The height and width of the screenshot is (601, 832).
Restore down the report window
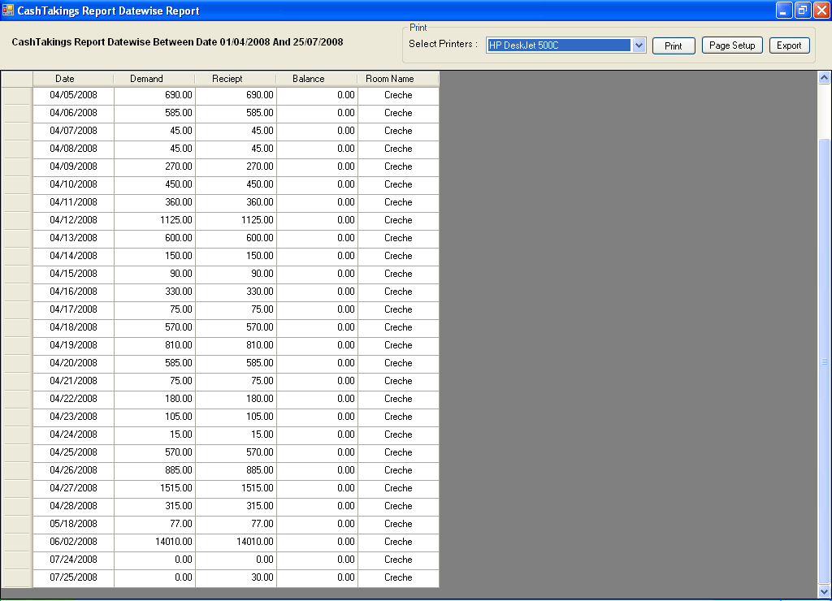click(x=802, y=10)
